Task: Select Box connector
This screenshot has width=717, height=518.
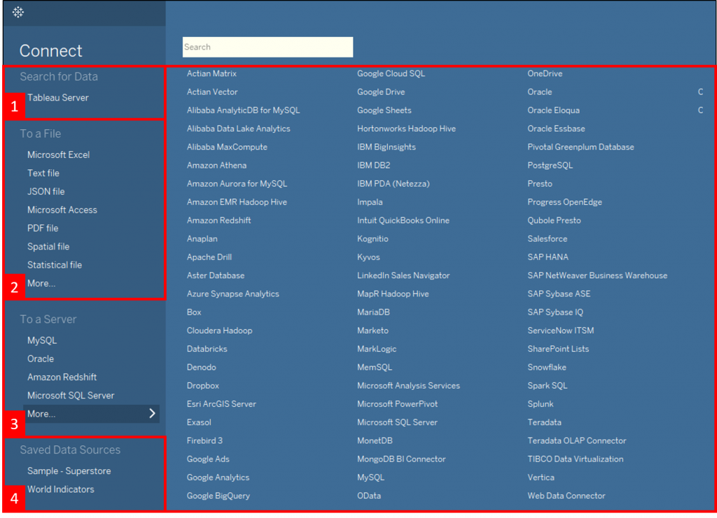Action: click(x=194, y=312)
